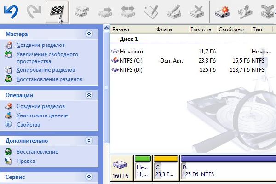Open Увеличение свободного пространства wizard
276x184 pixels.
tap(47, 58)
